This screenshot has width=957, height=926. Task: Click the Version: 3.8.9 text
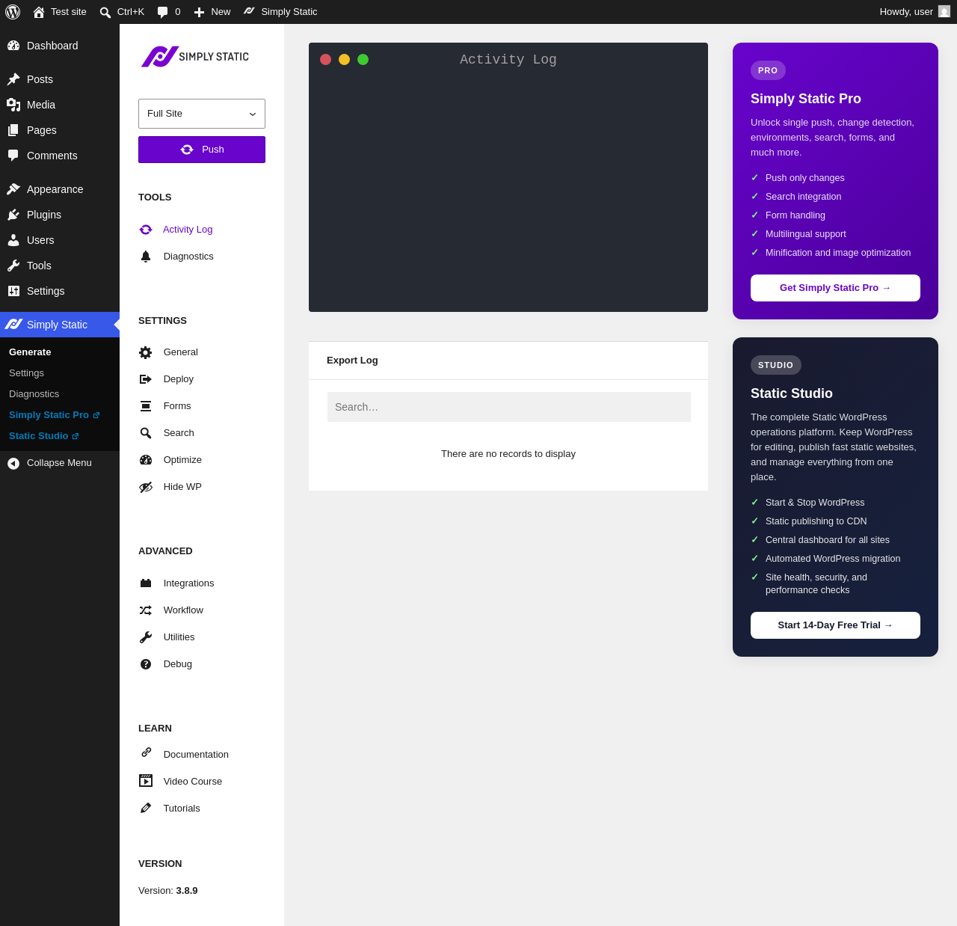(x=168, y=891)
